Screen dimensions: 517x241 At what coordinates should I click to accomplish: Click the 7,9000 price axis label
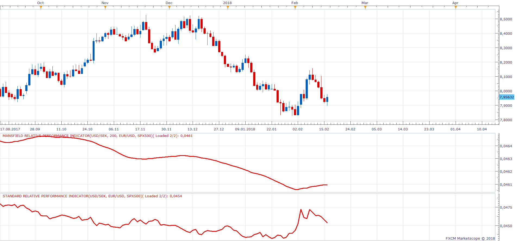click(x=506, y=105)
